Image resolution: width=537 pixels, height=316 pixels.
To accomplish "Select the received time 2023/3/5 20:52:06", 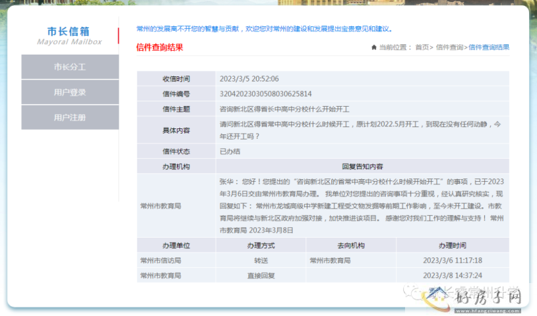I will coord(249,79).
